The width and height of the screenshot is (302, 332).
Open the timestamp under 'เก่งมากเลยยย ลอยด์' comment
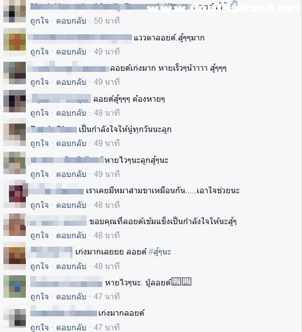(107, 266)
